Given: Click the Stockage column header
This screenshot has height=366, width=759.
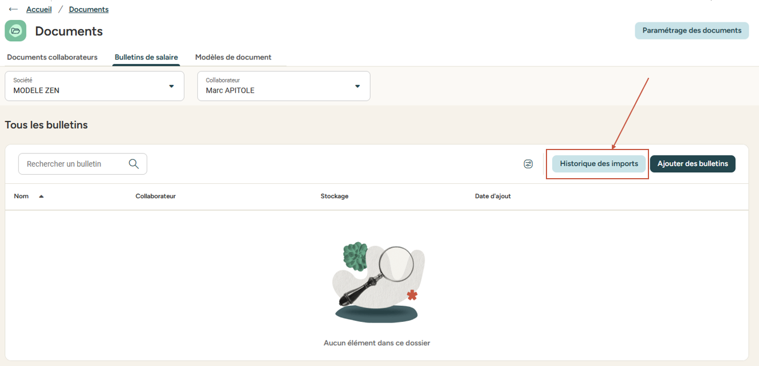Looking at the screenshot, I should 335,196.
